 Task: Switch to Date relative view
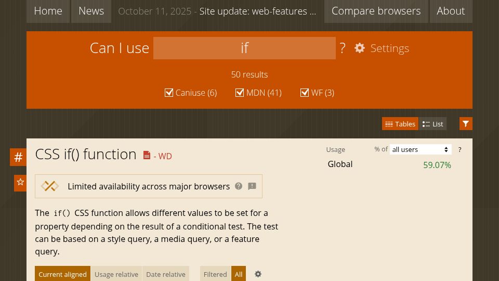point(166,274)
